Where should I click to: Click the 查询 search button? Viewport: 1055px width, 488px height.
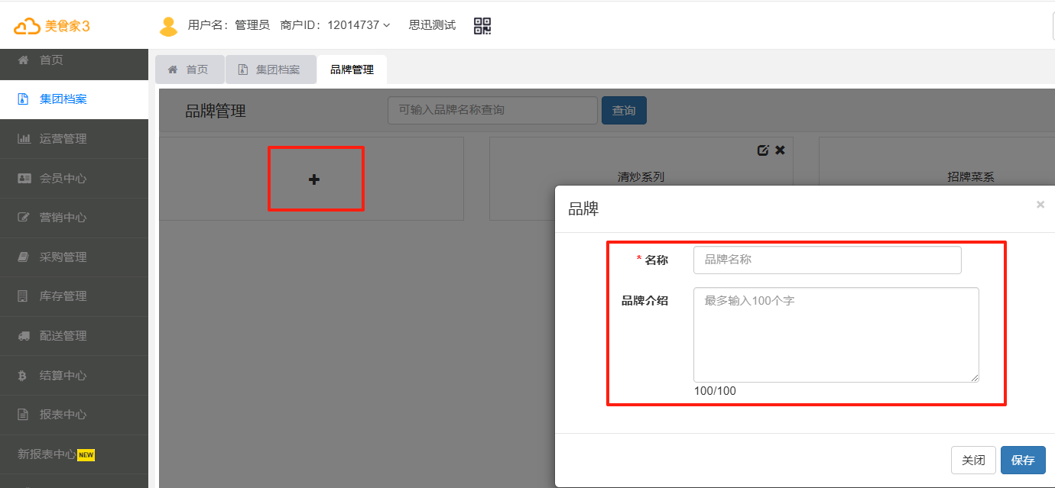coord(624,111)
